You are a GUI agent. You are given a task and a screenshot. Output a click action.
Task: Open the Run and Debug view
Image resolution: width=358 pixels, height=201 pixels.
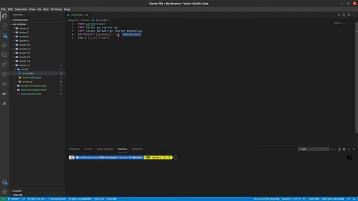4,45
